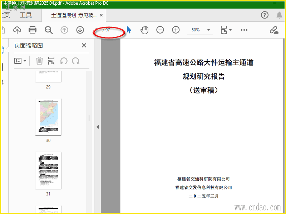Viewport: 286px width, 214px height.
Task: Click the text （送审稿）
Action: click(x=203, y=90)
